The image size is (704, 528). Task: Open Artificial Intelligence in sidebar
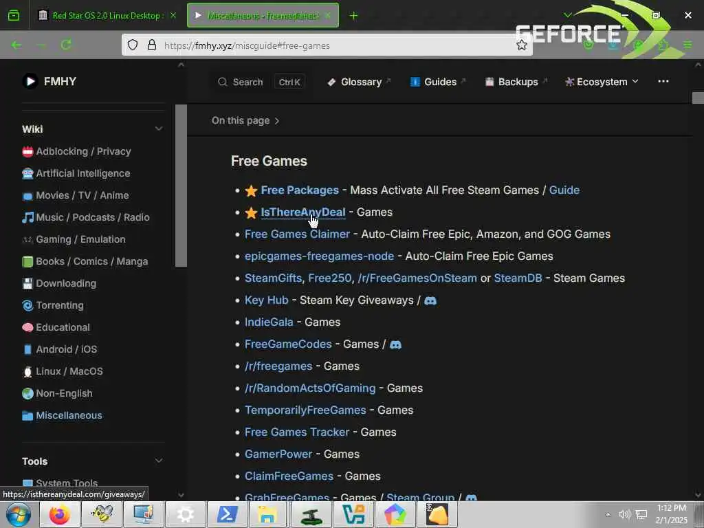point(76,173)
